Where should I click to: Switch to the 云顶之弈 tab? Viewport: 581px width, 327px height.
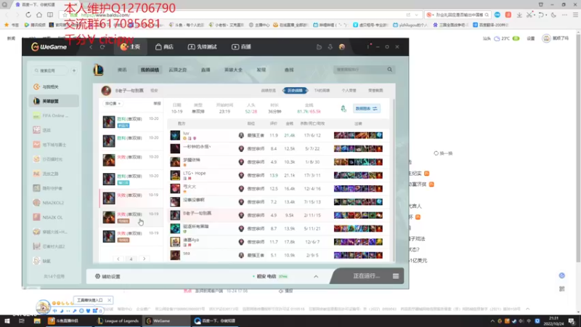(178, 70)
